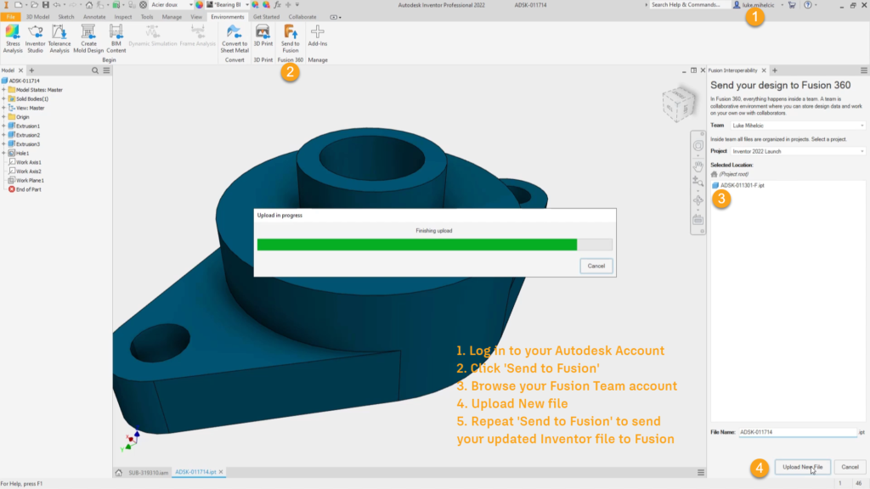Screen dimensions: 870x489
Task: Select Pan hand tool in navigation bar
Action: click(x=698, y=166)
